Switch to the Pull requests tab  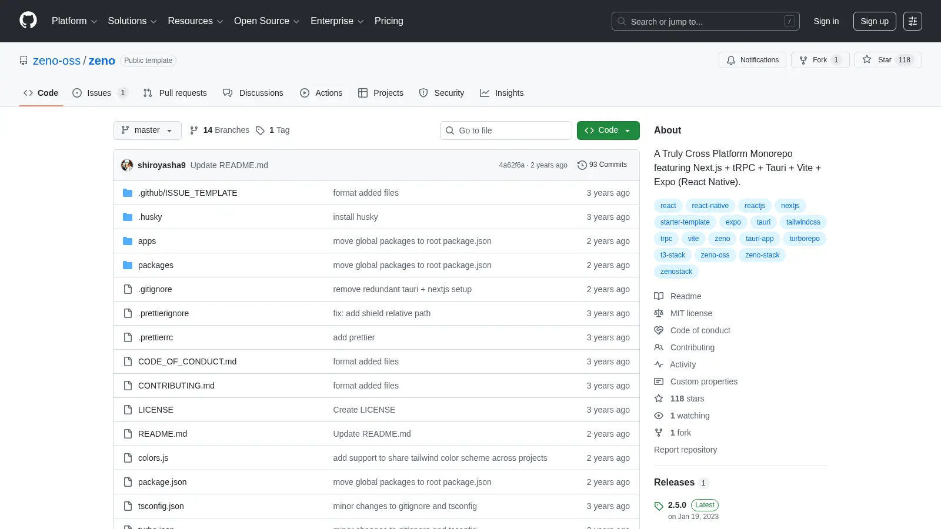[175, 93]
